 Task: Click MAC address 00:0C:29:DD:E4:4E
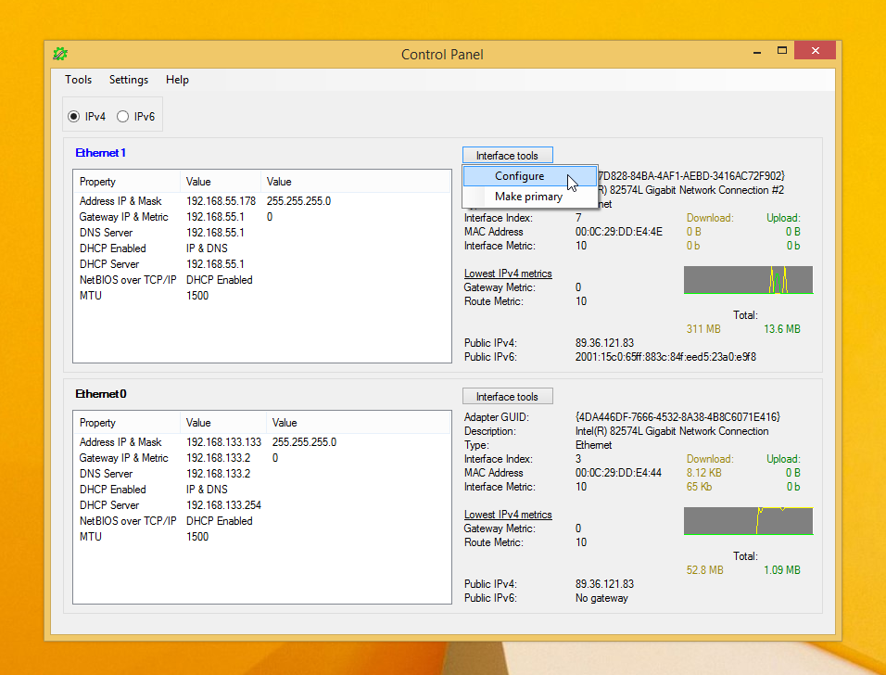[x=619, y=232]
